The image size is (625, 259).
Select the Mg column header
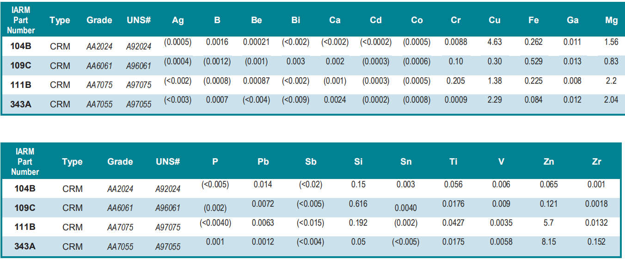(611, 20)
